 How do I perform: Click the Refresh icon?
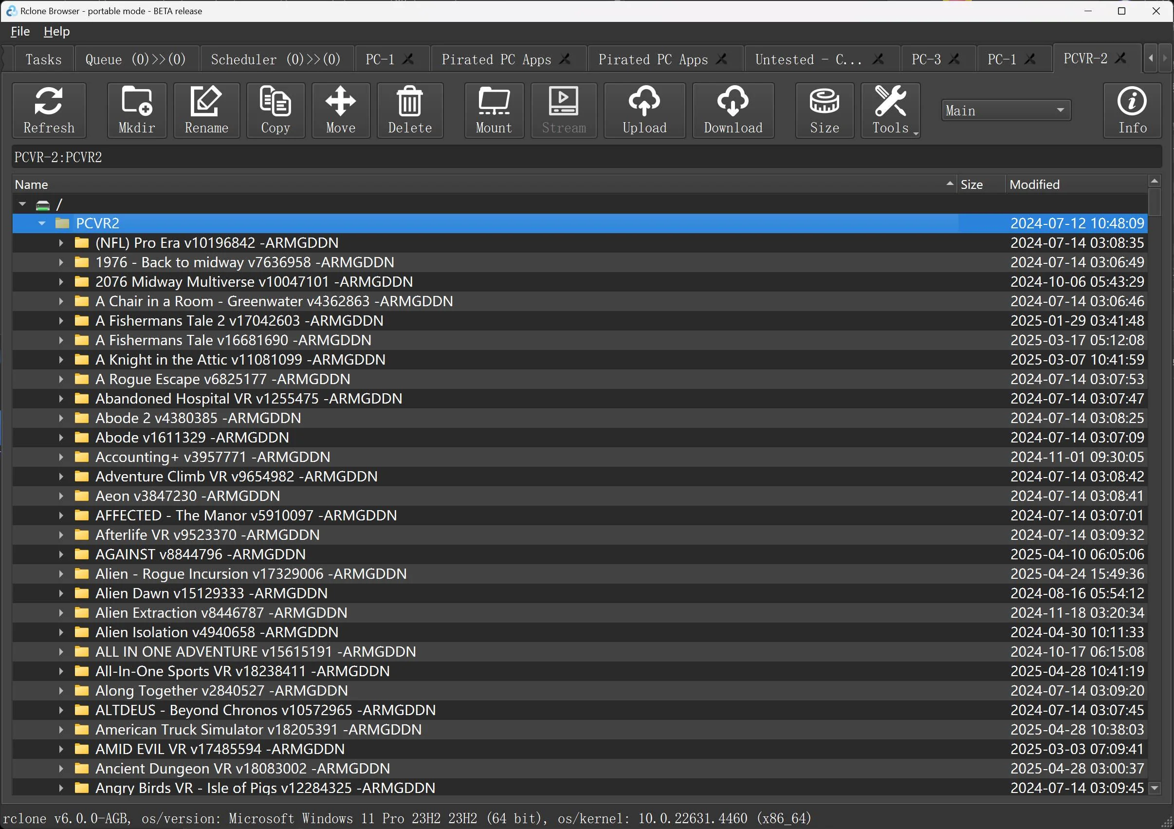(x=49, y=110)
